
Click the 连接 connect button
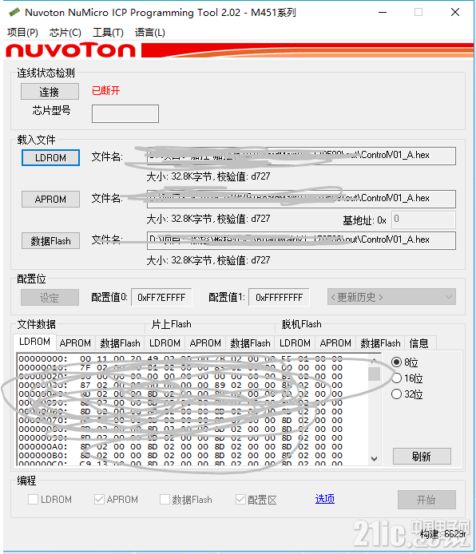50,92
